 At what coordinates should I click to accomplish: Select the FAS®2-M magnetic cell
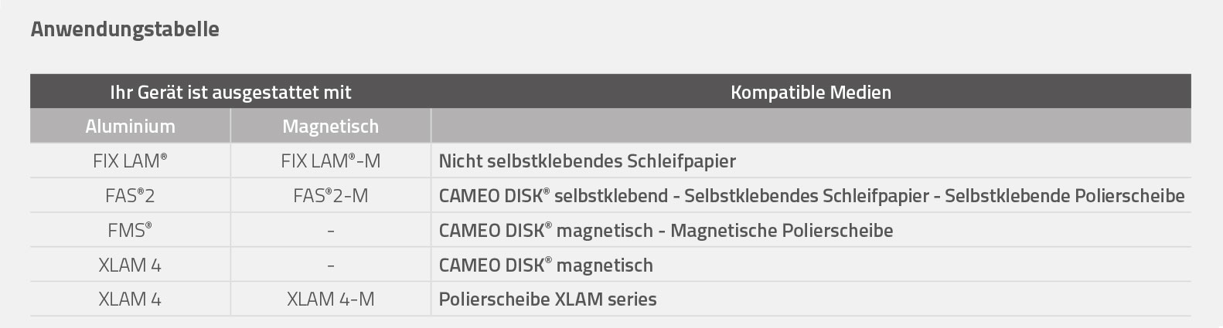click(330, 196)
